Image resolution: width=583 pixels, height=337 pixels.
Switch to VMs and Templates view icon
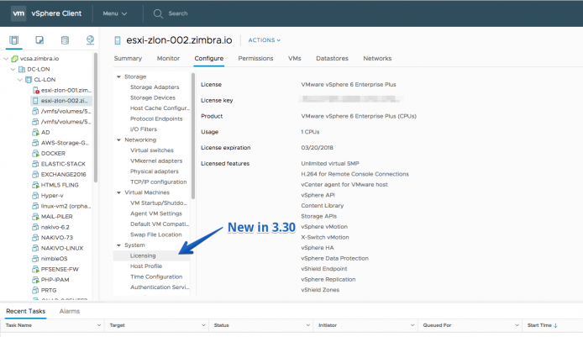click(39, 39)
